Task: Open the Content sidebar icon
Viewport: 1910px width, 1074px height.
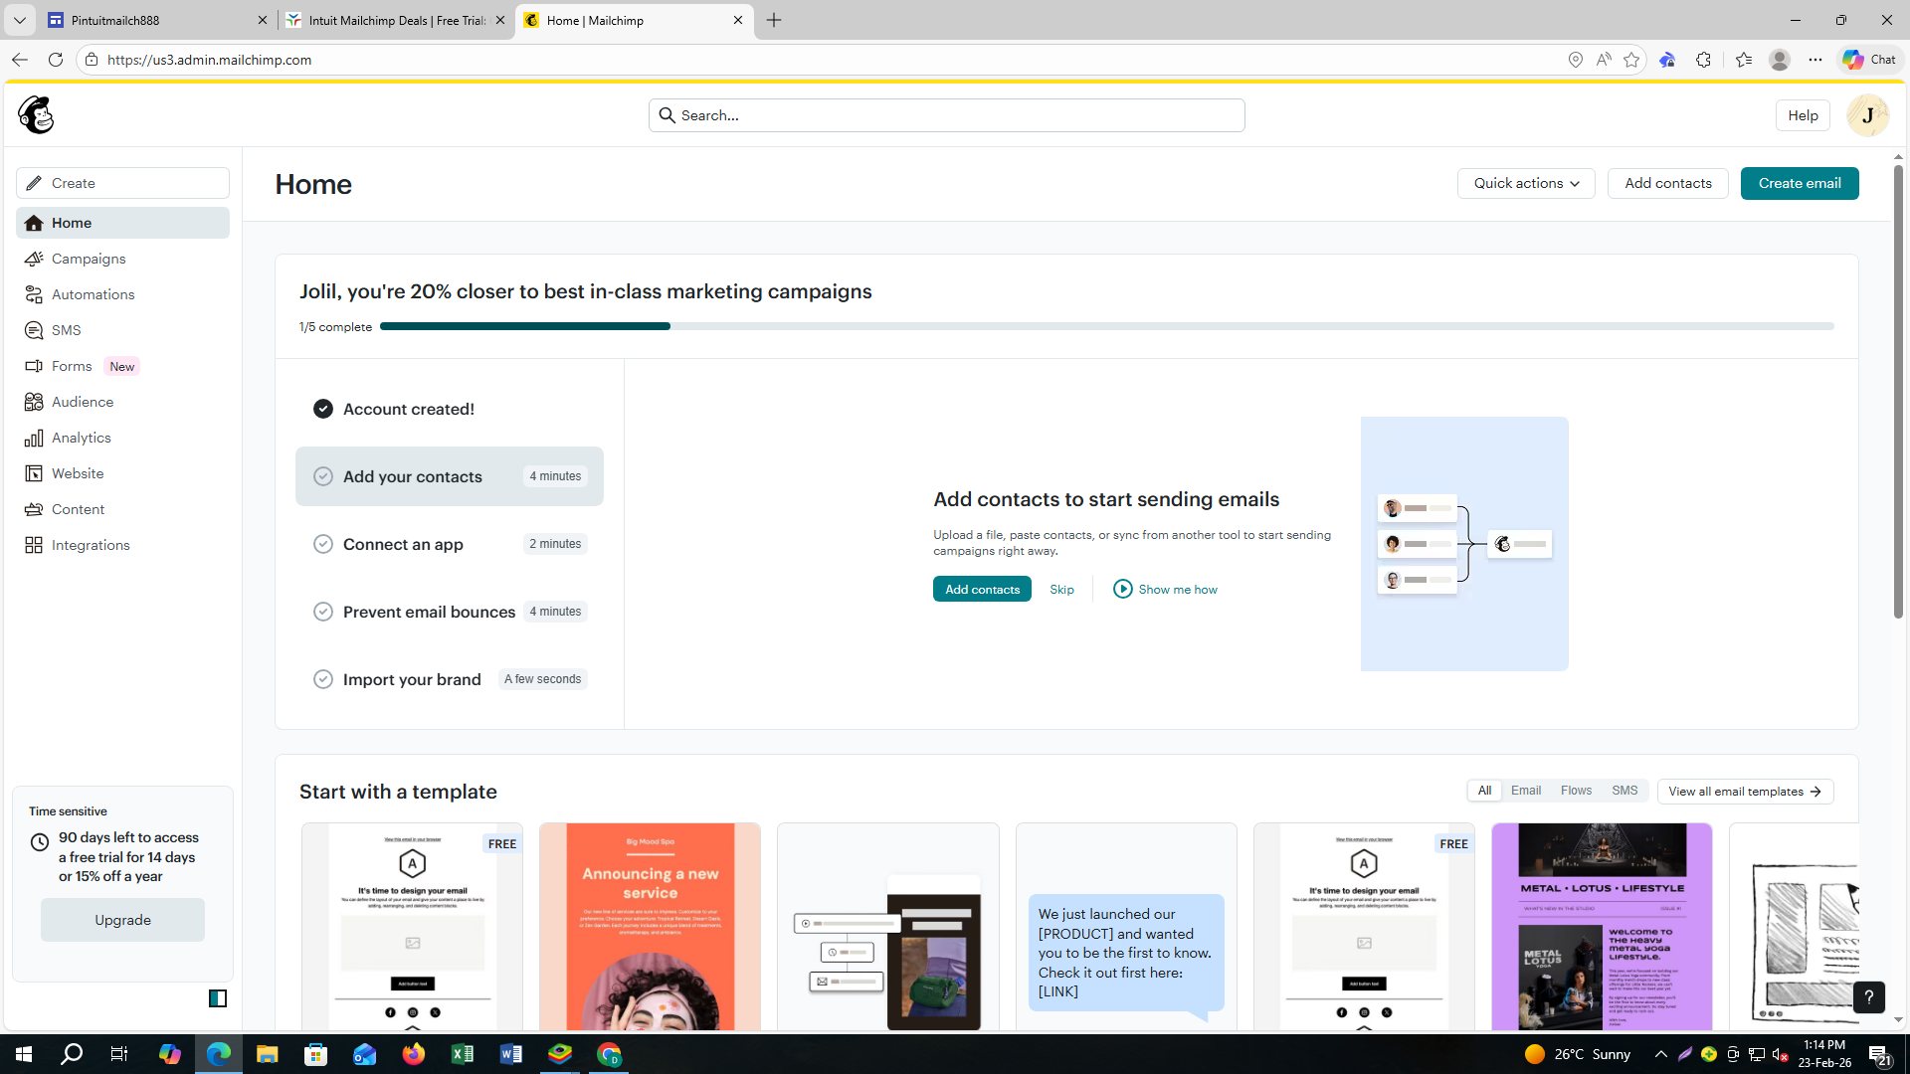Action: tap(34, 509)
